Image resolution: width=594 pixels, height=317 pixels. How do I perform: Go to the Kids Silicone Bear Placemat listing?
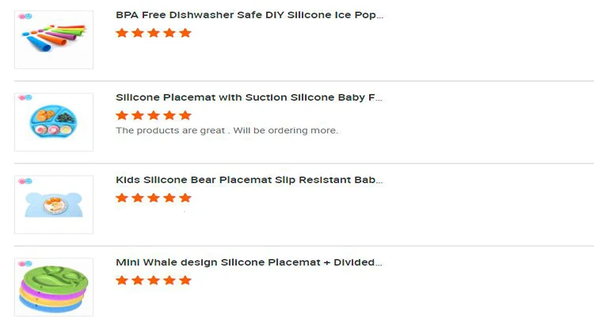pyautogui.click(x=249, y=180)
